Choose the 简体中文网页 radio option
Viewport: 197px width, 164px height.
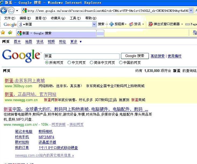92,63
